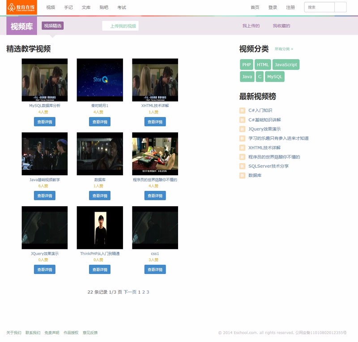
Task: Open the 贴吧 nav menu item
Action: pos(104,8)
